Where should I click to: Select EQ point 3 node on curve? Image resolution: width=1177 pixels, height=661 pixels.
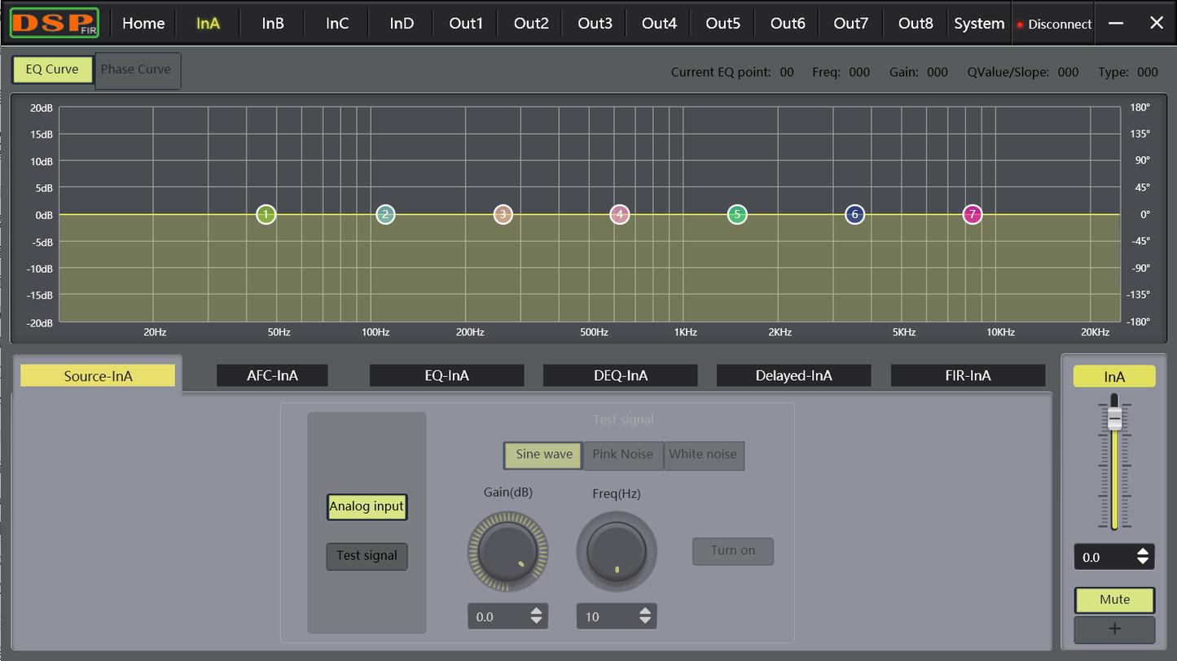pos(503,215)
